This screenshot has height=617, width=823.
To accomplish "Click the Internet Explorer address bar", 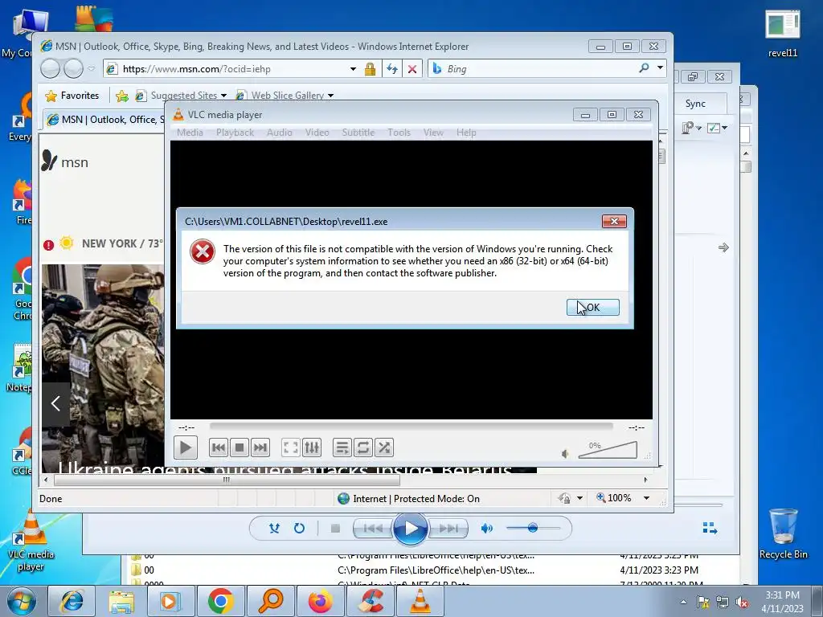I will coord(231,69).
